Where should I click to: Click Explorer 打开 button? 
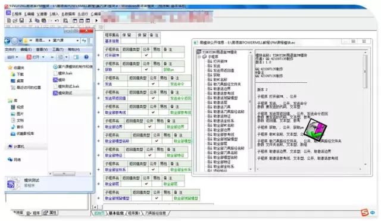click(x=33, y=57)
